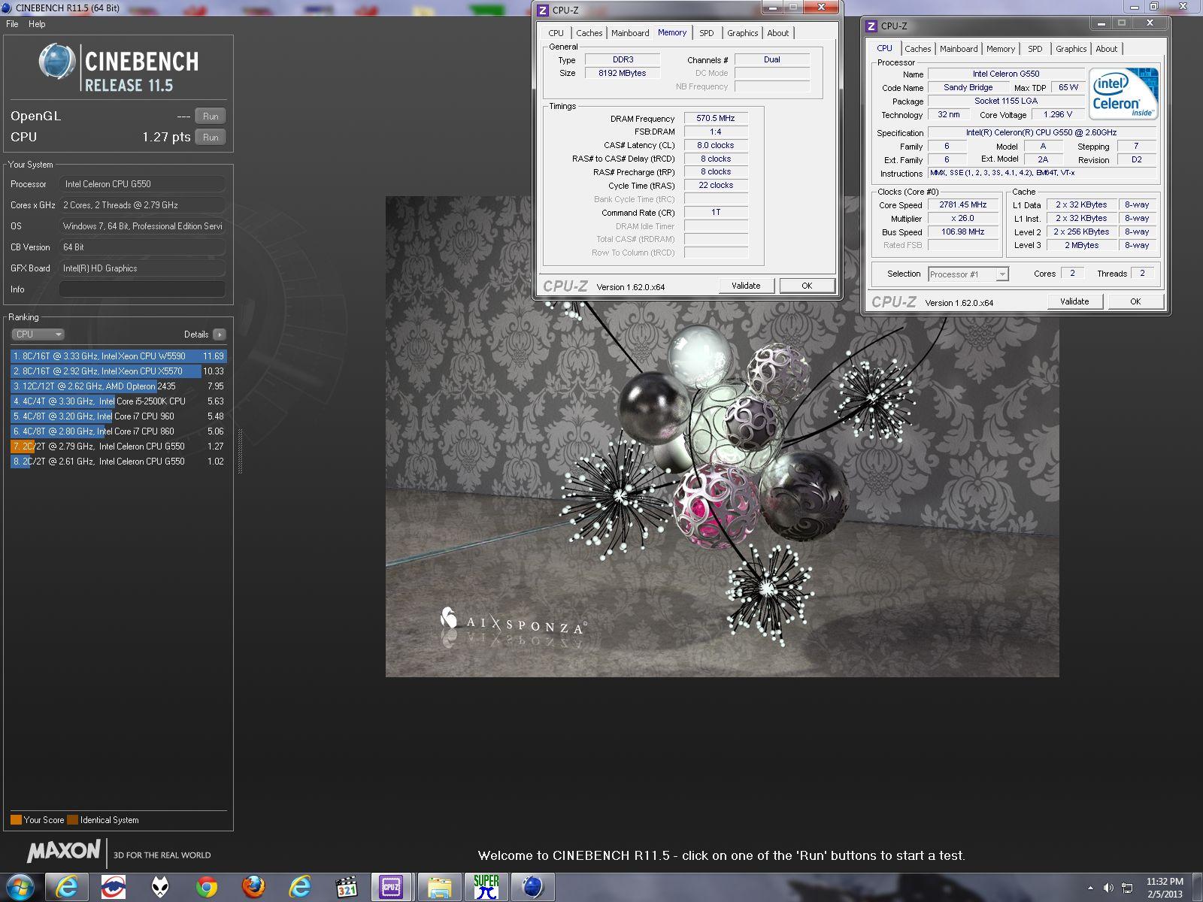Expand ranking Details arrow button
Image resolution: width=1203 pixels, height=902 pixels.
coord(219,334)
